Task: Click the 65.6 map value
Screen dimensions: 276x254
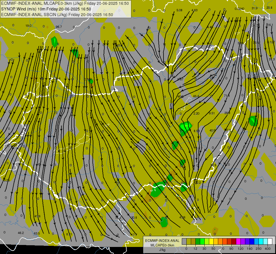Action: (x=196, y=96)
